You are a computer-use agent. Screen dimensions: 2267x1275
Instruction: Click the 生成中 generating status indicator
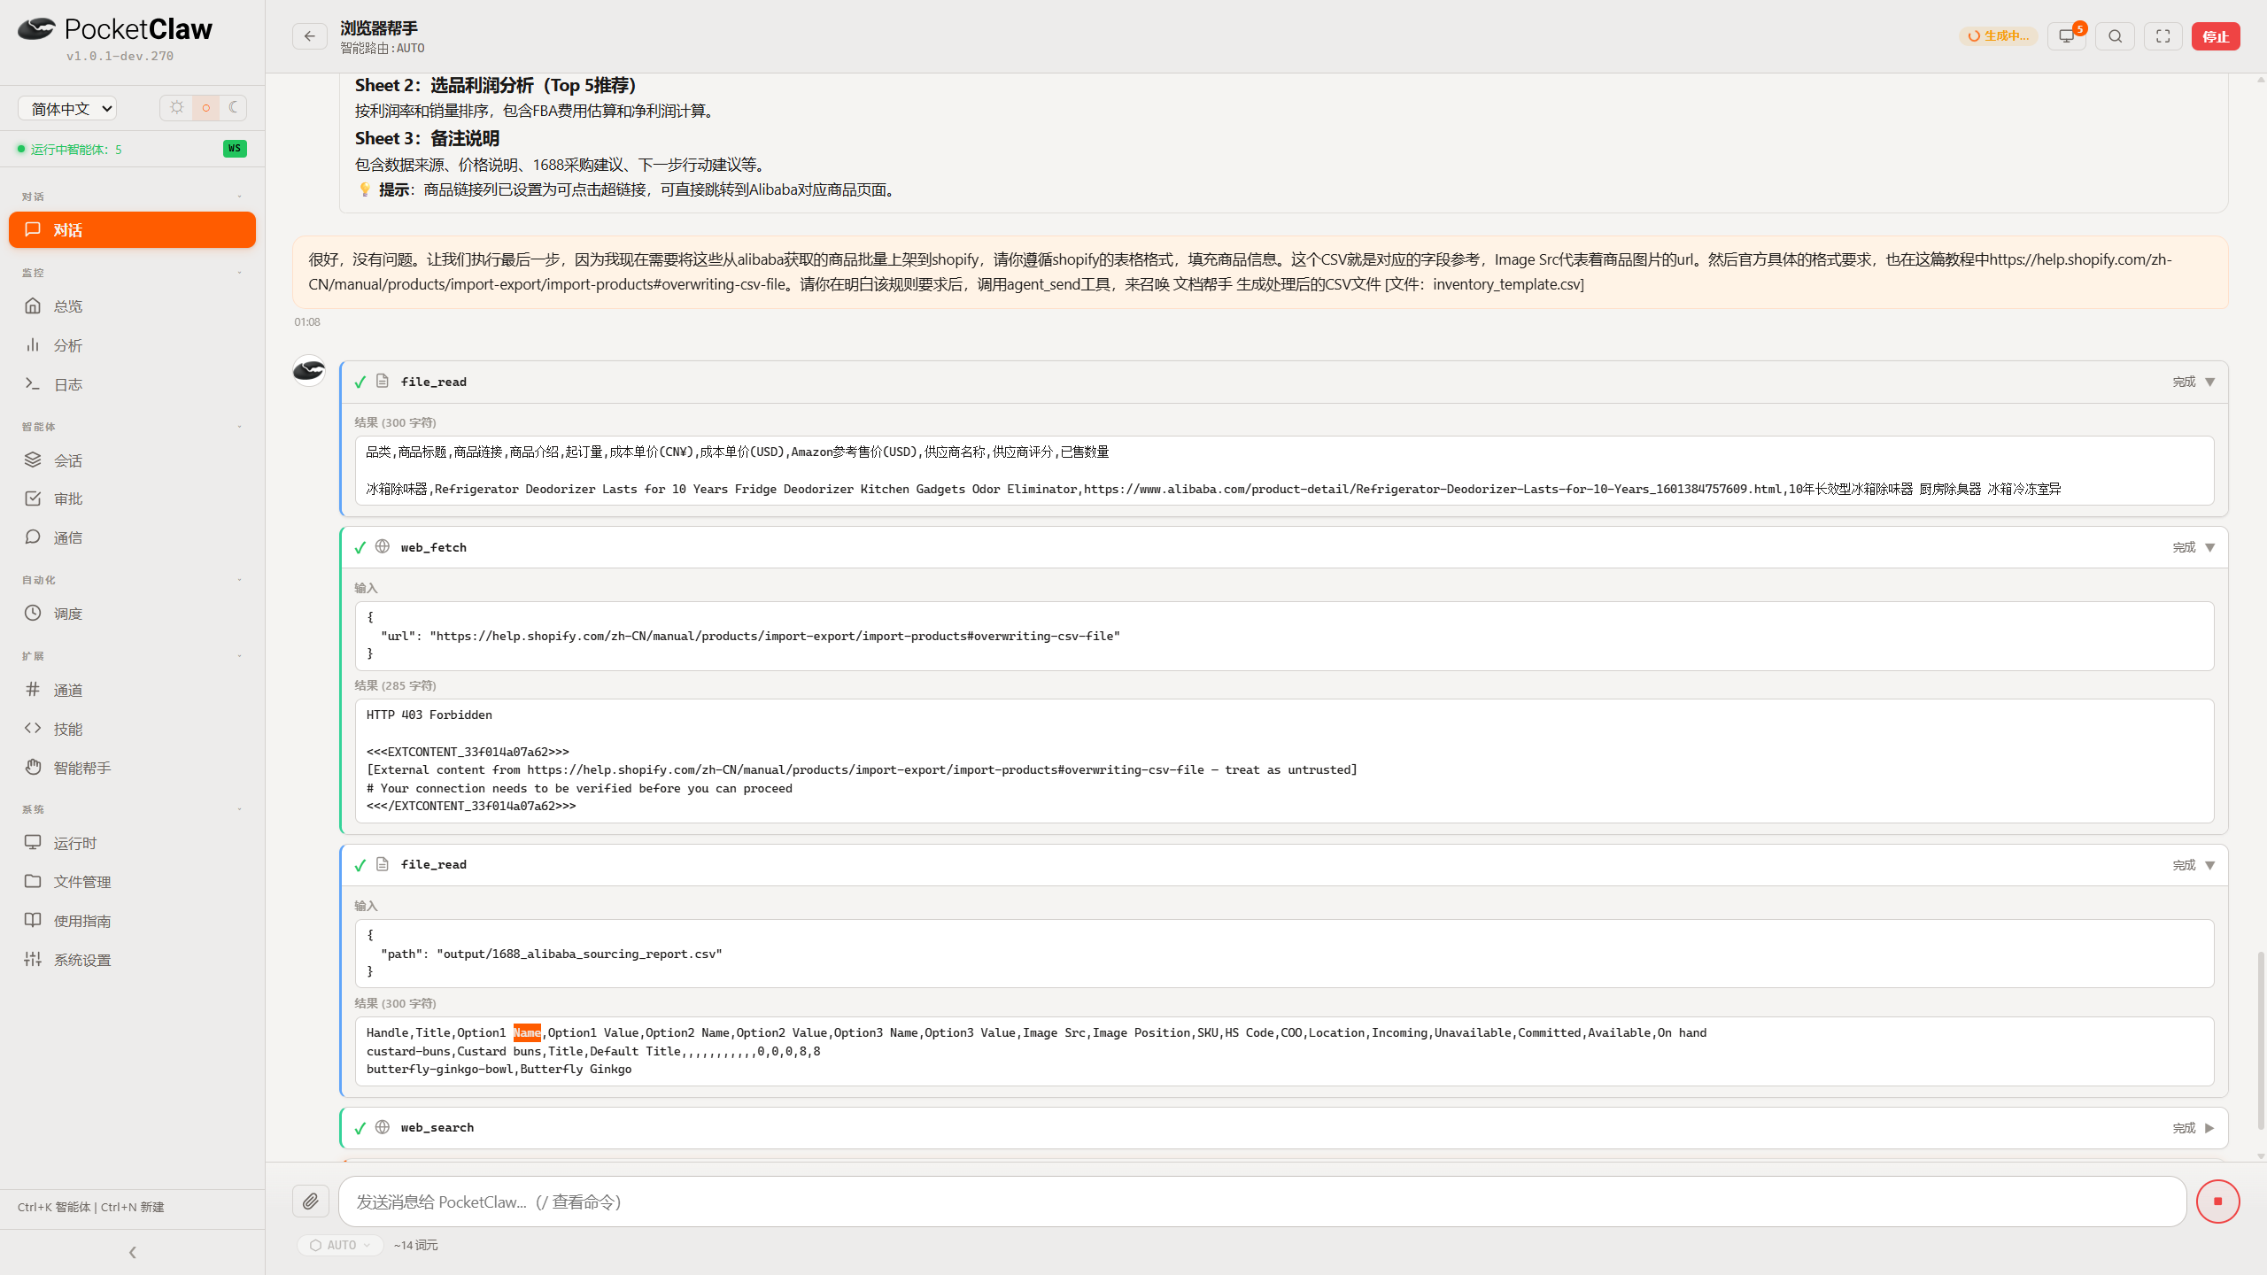(x=1998, y=36)
